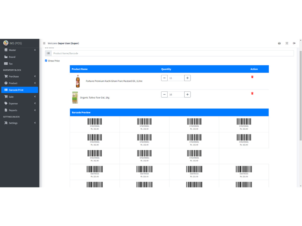This screenshot has width=302, height=226.
Task: Click the Sale cart icon
Action: 6,97
